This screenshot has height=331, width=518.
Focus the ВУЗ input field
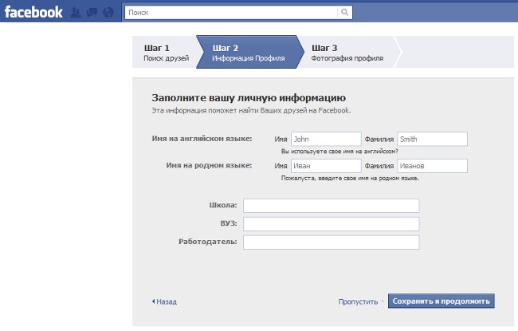332,224
